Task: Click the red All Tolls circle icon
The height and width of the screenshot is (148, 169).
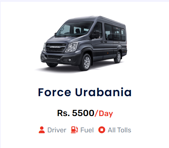Action: [x=102, y=130]
